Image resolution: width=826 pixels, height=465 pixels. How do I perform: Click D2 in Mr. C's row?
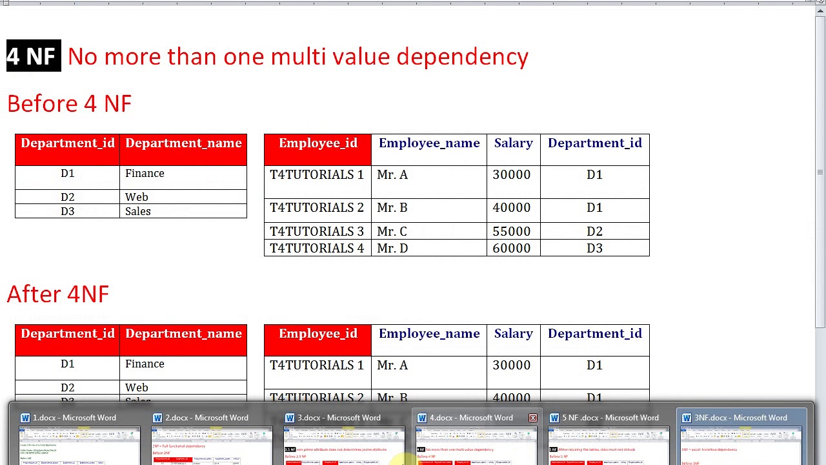coord(594,231)
